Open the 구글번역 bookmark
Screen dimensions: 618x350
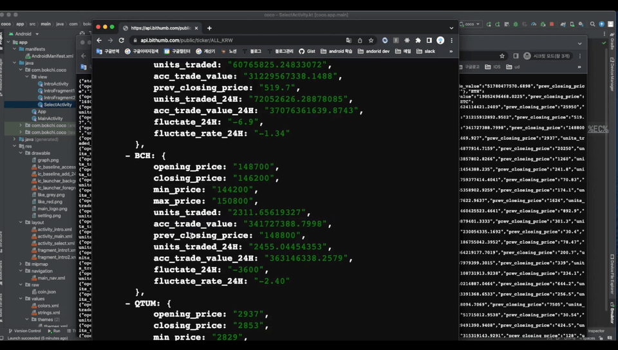tap(108, 51)
